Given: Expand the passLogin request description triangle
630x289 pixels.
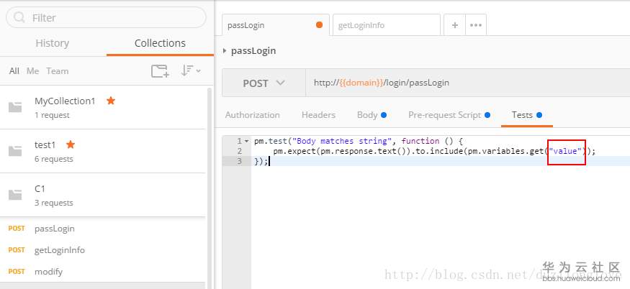Looking at the screenshot, I should [225, 51].
